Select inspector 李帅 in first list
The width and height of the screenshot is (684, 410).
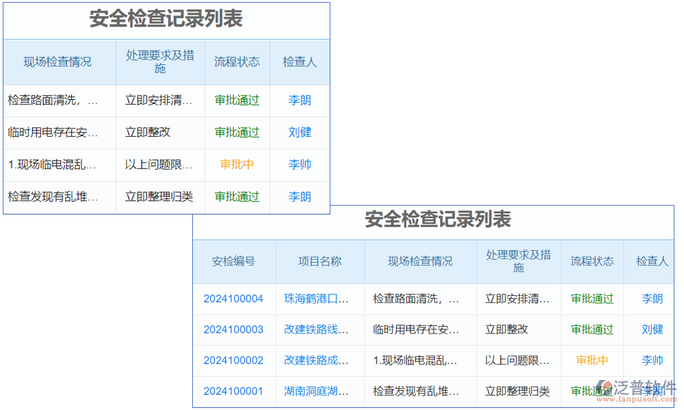pos(300,165)
